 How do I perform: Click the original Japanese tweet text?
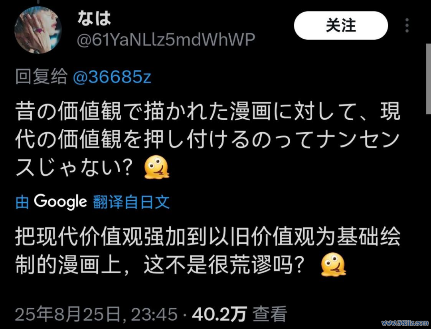(208, 140)
